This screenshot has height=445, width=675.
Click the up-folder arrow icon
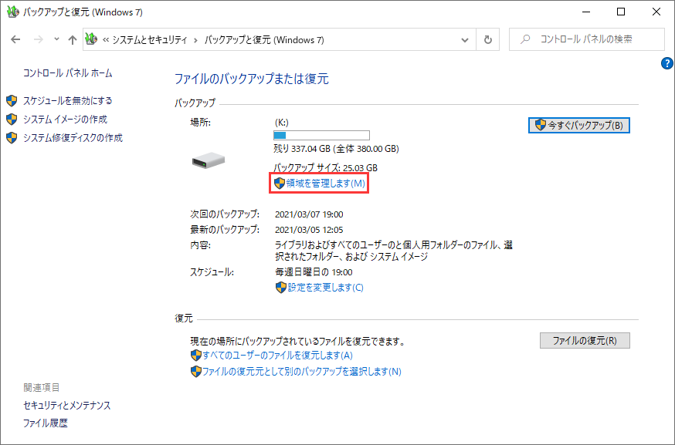72,39
